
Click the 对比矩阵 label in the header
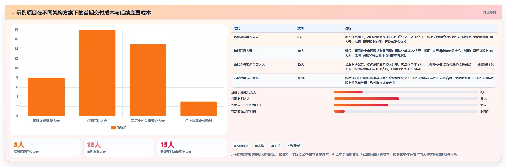coord(489,12)
